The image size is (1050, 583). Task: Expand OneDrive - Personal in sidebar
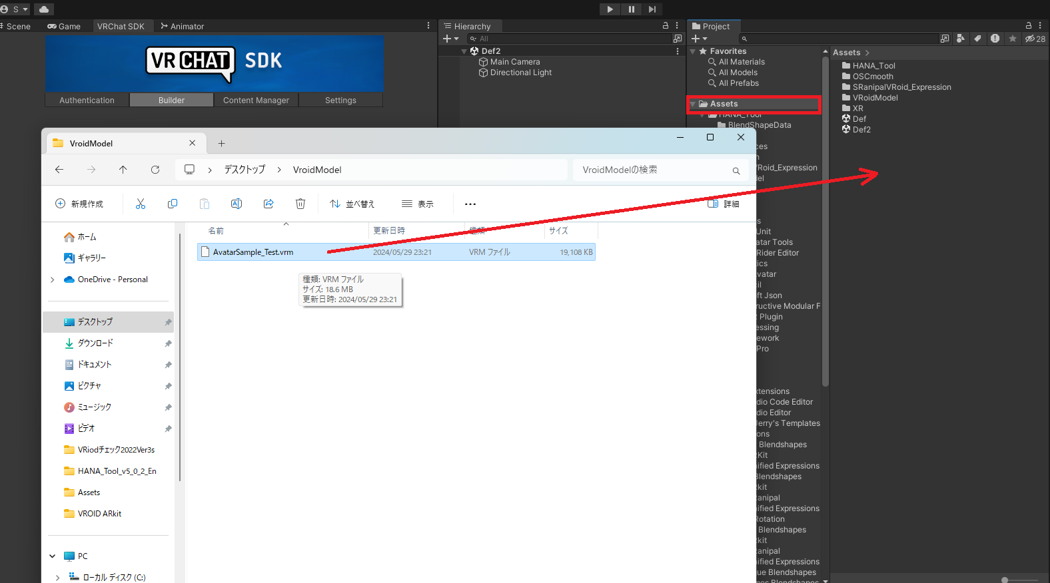(53, 280)
